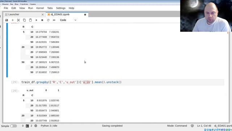This screenshot has height=131, width=232.
Task: Click the Python 3 | Idle kernel status
Action: 49,126
